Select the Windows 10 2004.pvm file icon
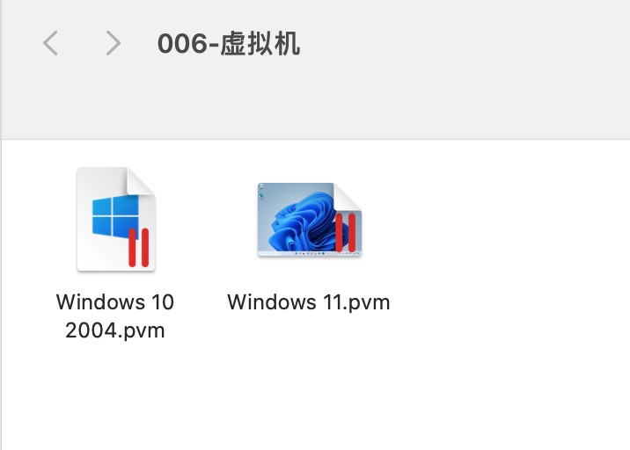 tap(116, 219)
